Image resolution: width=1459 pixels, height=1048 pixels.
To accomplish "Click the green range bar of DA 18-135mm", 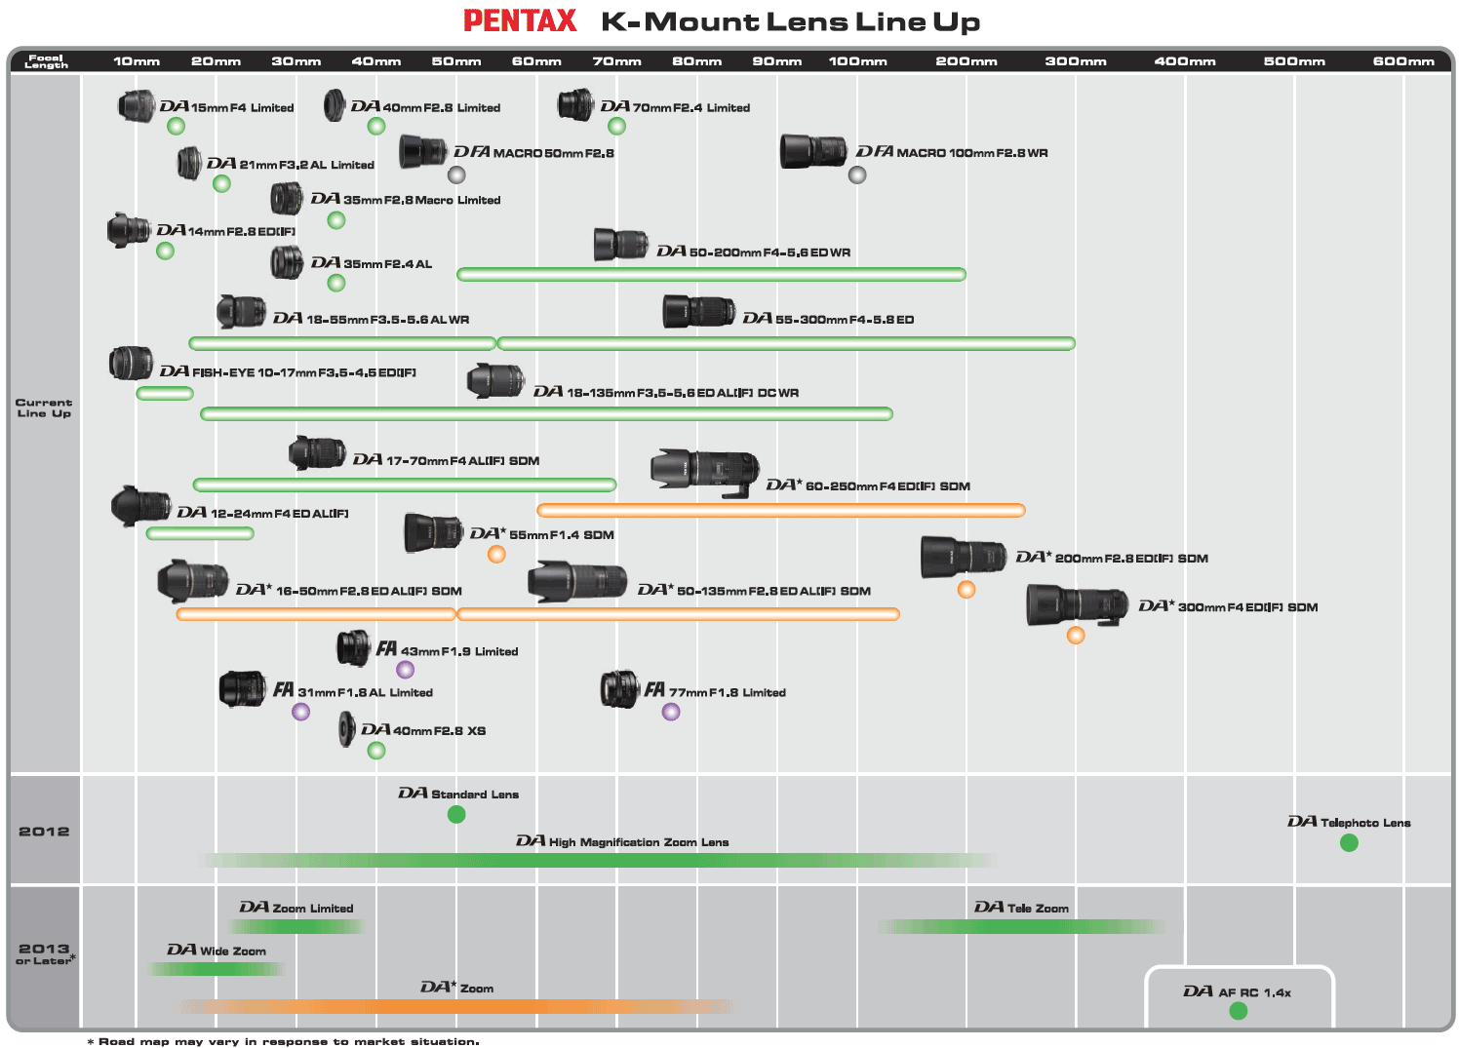I will pos(546,414).
